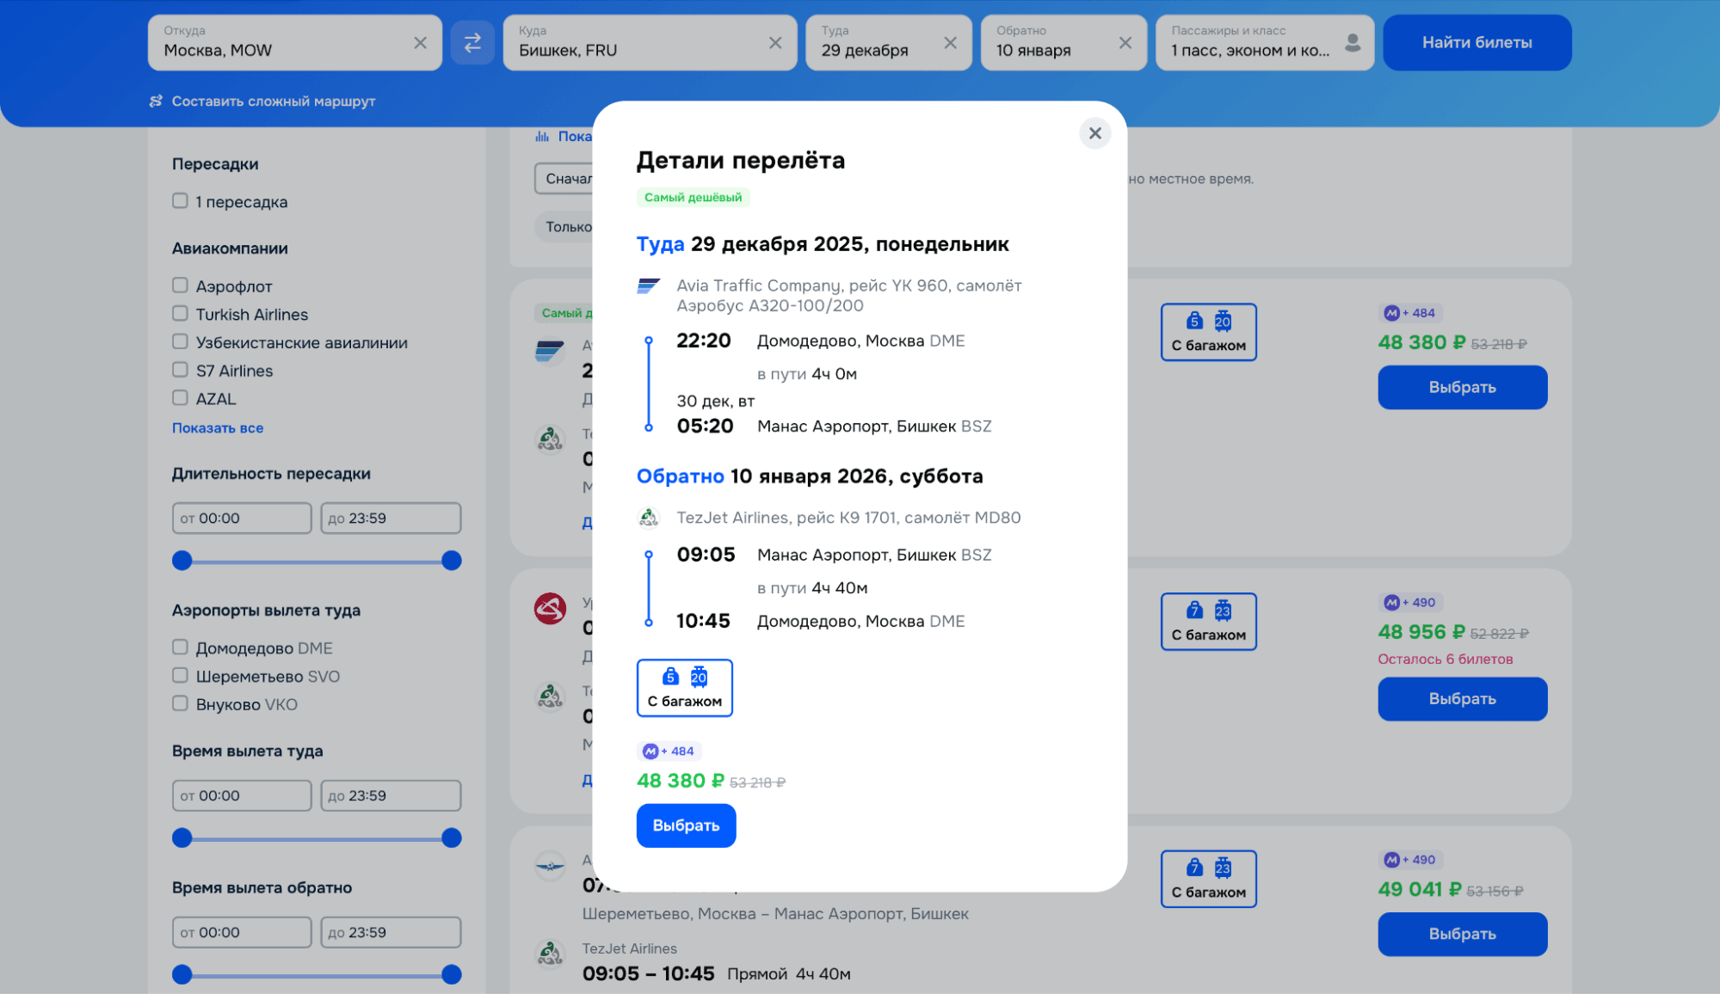Image resolution: width=1720 pixels, height=994 pixels.
Task: Click the +484 miles bonus badge in the dialog
Action: click(x=669, y=751)
